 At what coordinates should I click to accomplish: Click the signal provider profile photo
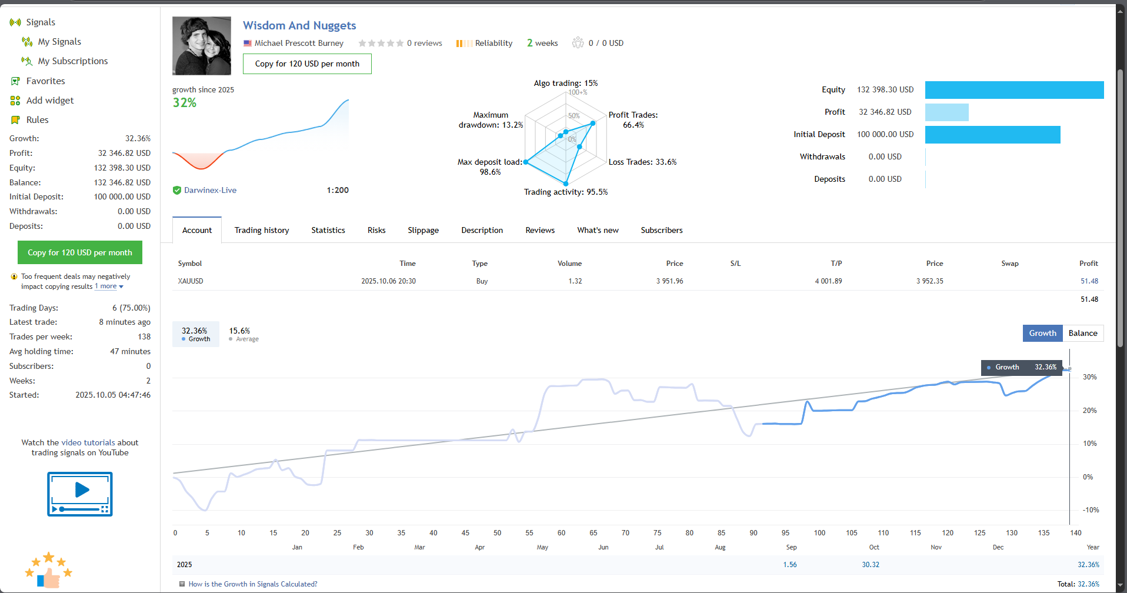click(x=202, y=46)
